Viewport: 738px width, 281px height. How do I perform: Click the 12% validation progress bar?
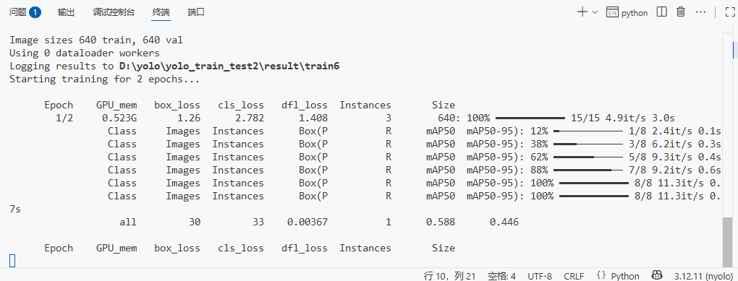click(x=588, y=131)
